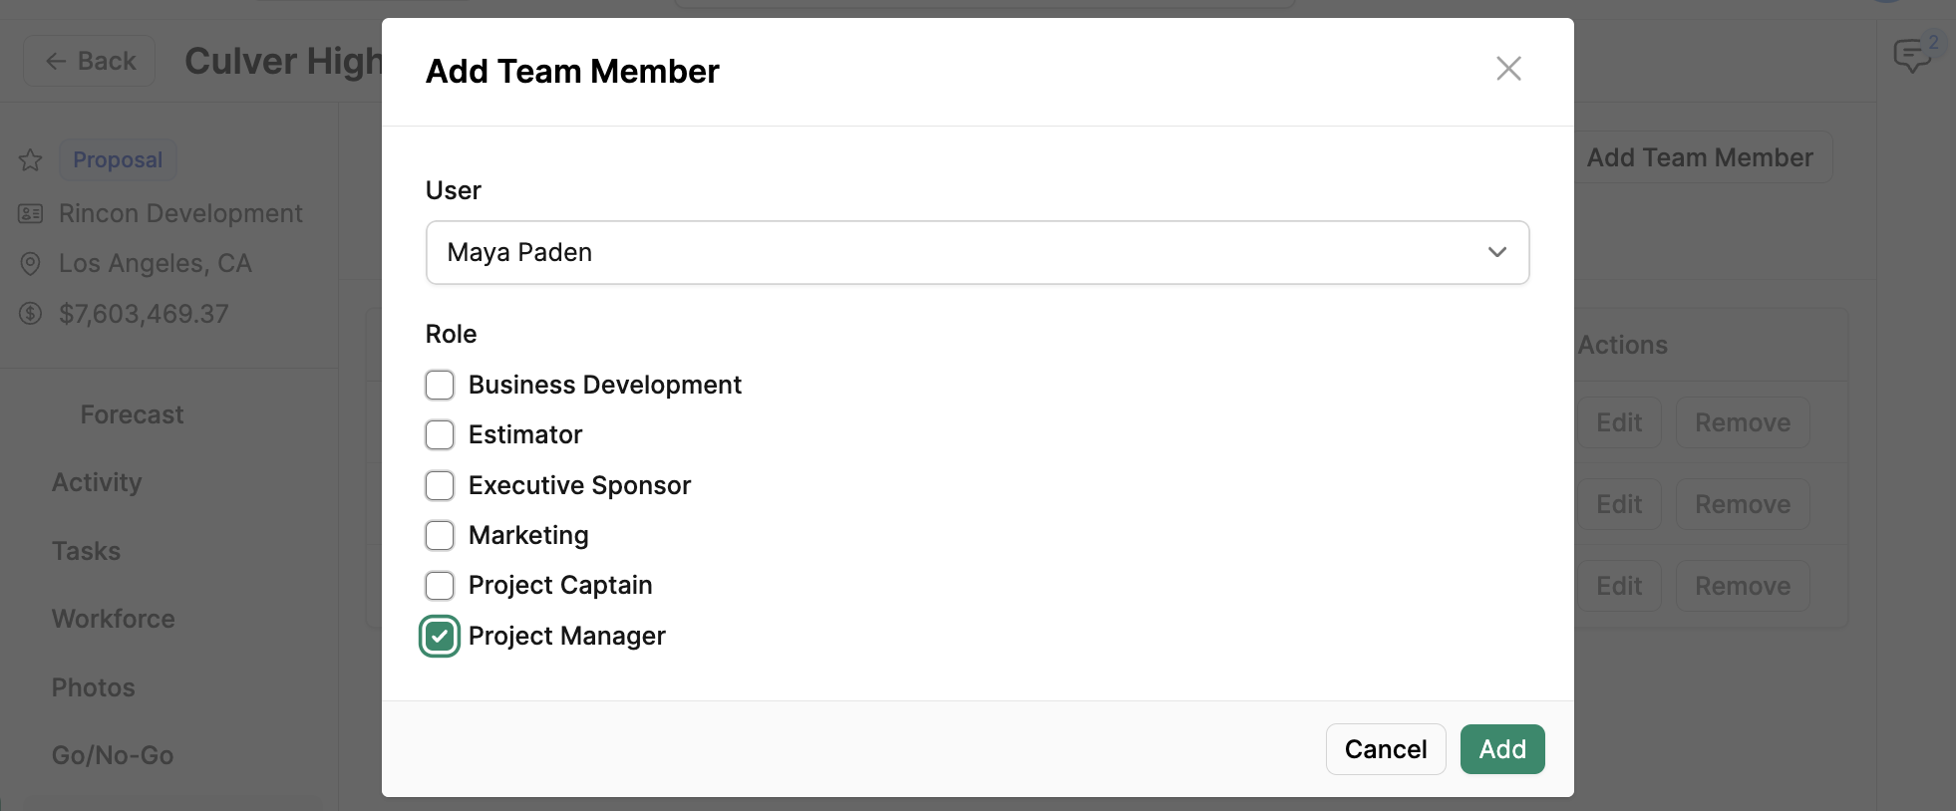Click the location pin icon

(31, 264)
